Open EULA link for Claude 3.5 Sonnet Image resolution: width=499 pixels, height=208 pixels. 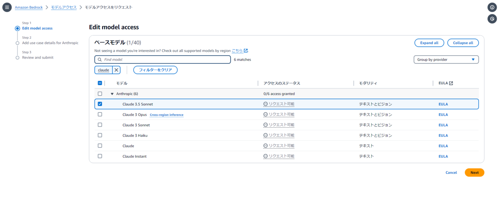pyautogui.click(x=443, y=104)
